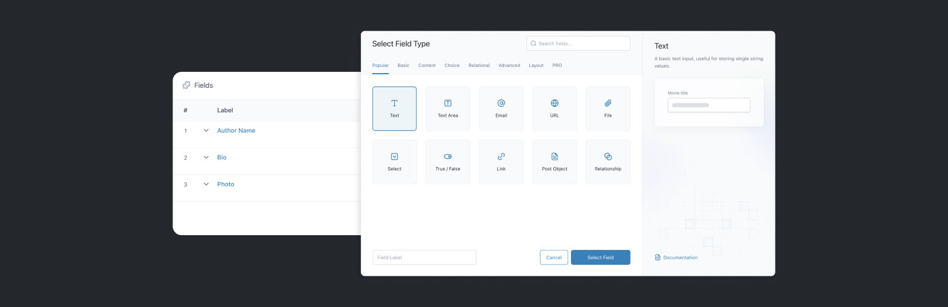
Task: Choose the Text Area field type
Action: tap(448, 109)
